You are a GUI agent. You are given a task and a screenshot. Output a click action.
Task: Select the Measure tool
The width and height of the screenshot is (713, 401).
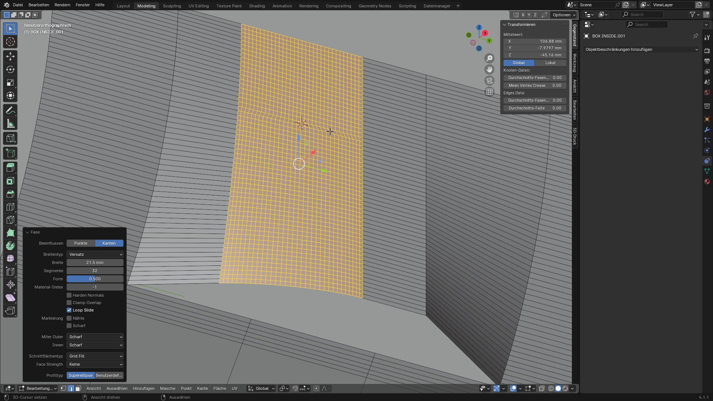(10, 124)
